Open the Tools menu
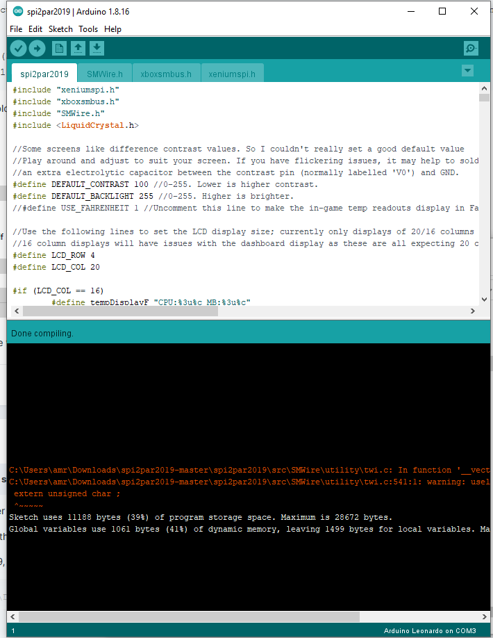The height and width of the screenshot is (638, 493). [x=88, y=29]
